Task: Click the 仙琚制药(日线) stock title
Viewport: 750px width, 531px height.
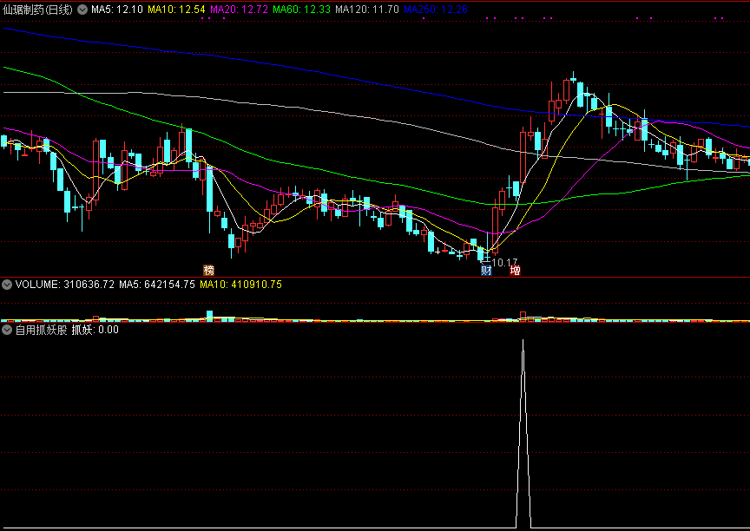Action: 38,10
